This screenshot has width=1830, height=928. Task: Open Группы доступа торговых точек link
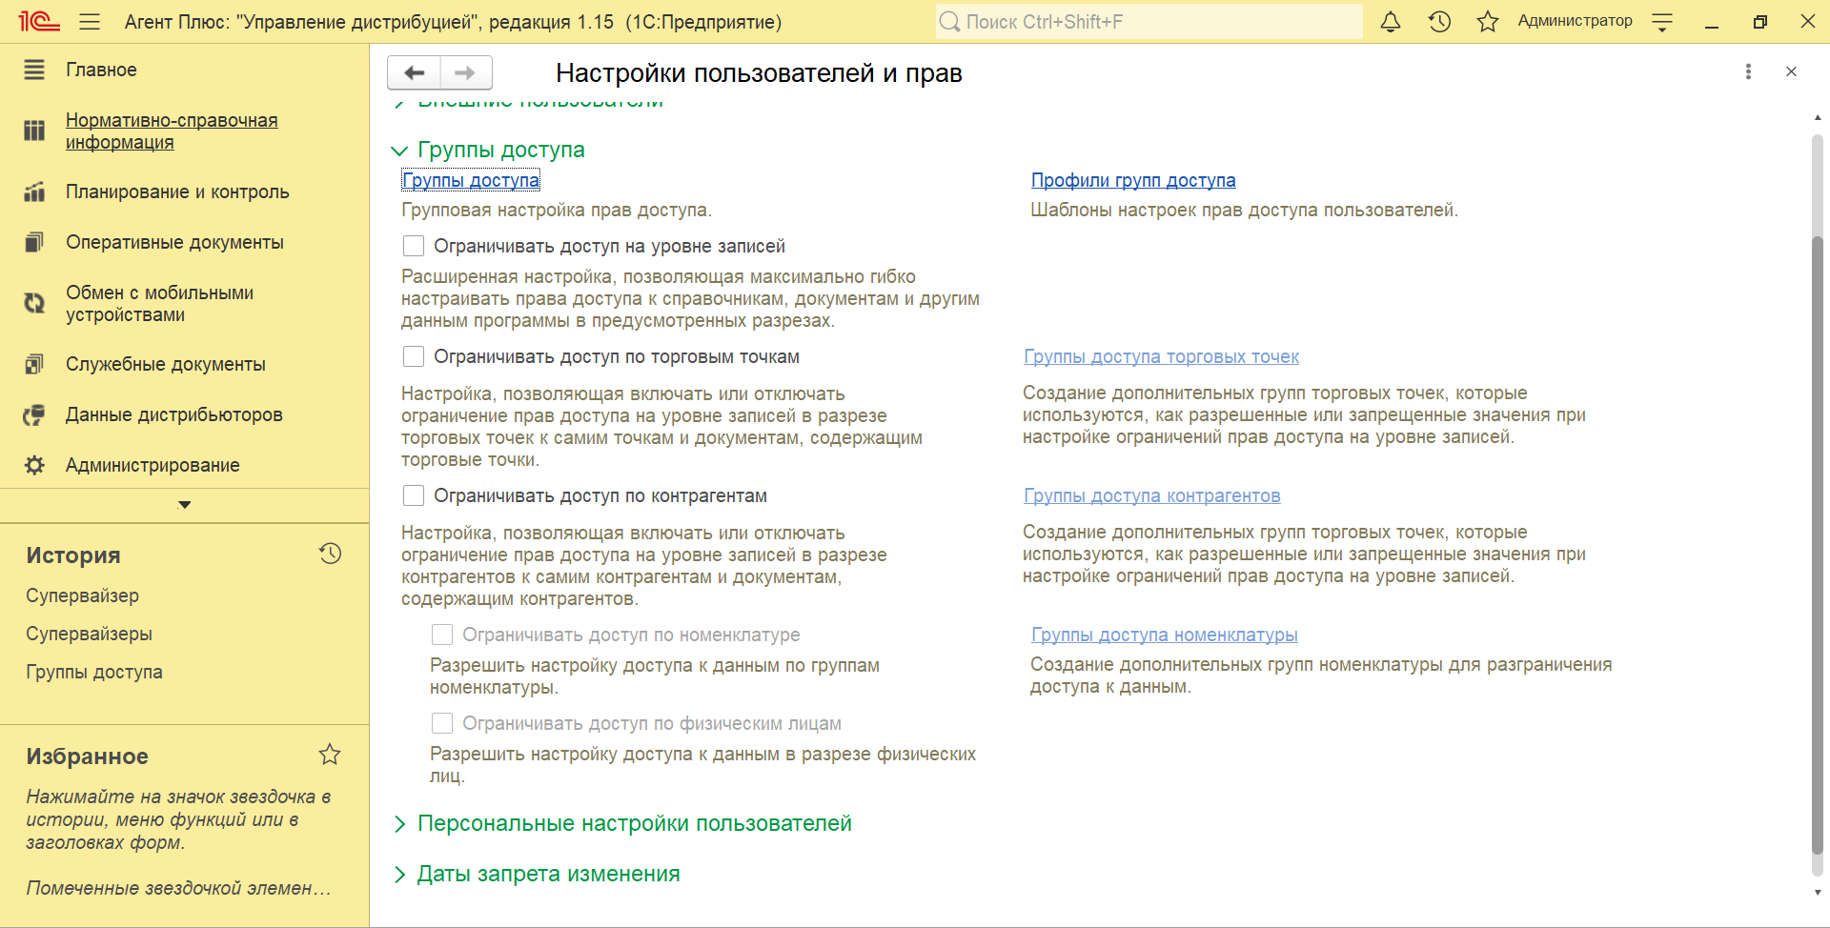click(1160, 356)
